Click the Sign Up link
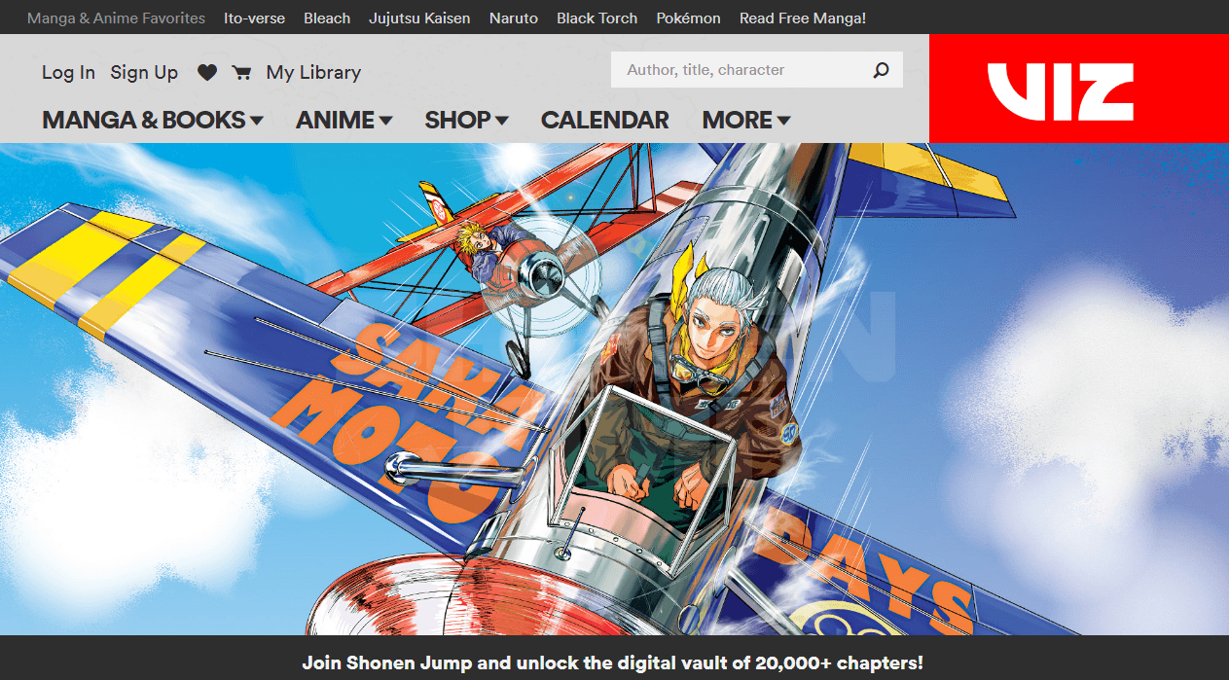The width and height of the screenshot is (1229, 680). (144, 72)
